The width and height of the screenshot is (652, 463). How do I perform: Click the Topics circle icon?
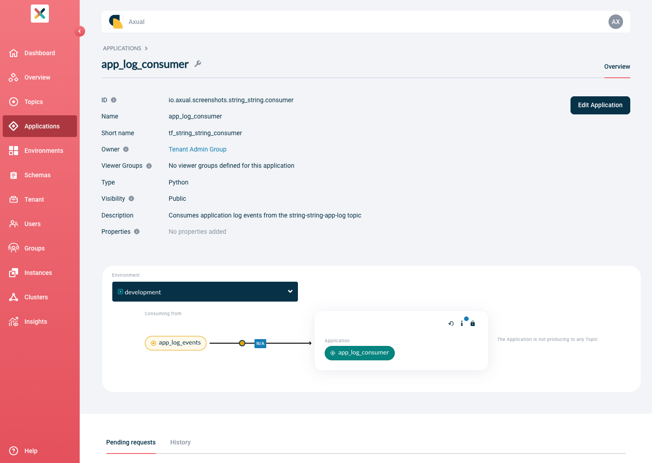coord(14,102)
